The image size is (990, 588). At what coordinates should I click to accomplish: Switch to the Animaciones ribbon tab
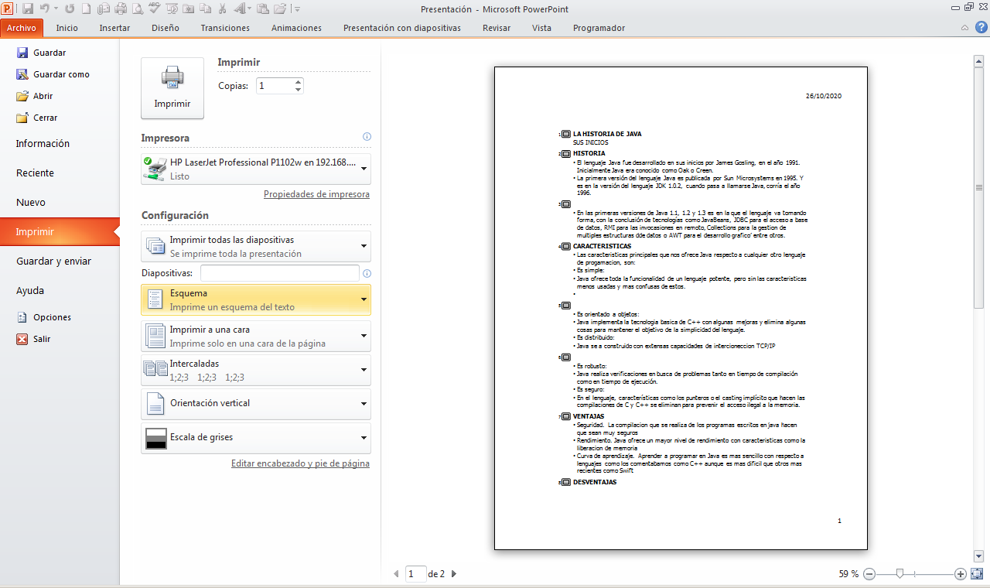[296, 28]
